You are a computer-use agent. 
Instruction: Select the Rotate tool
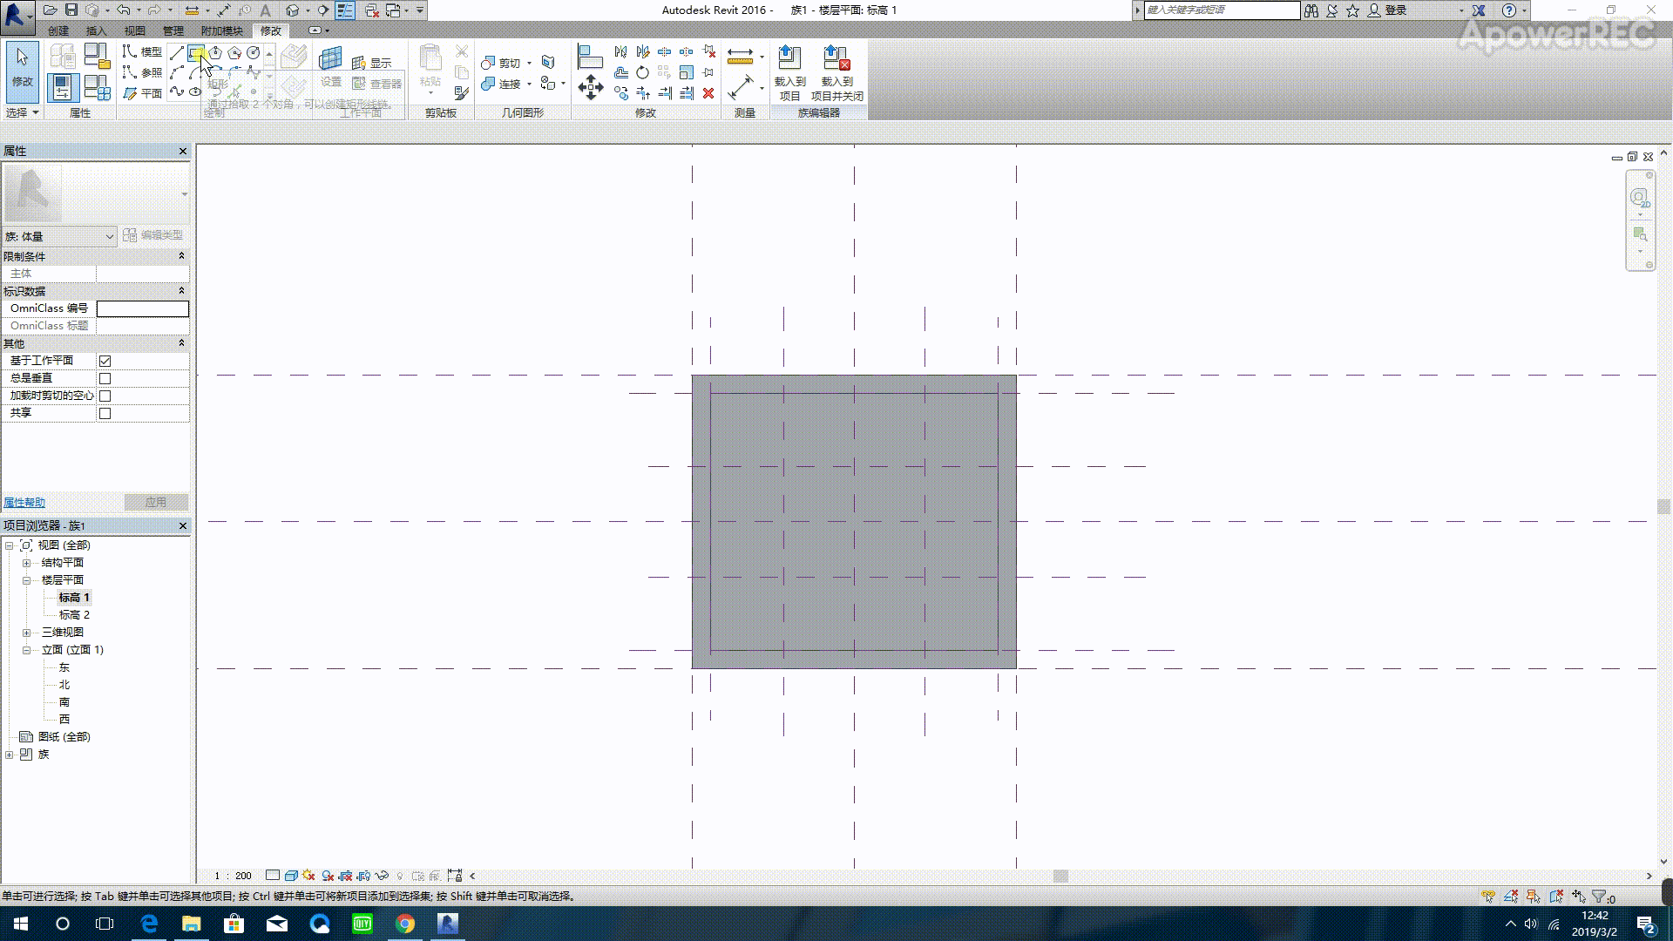point(642,72)
